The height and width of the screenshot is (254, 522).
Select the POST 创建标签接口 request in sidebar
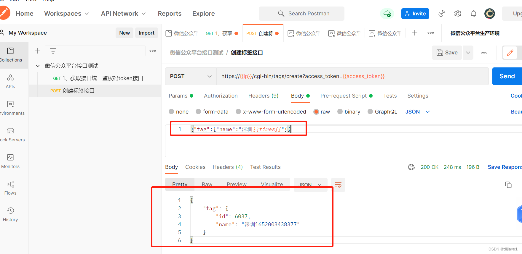click(x=95, y=91)
